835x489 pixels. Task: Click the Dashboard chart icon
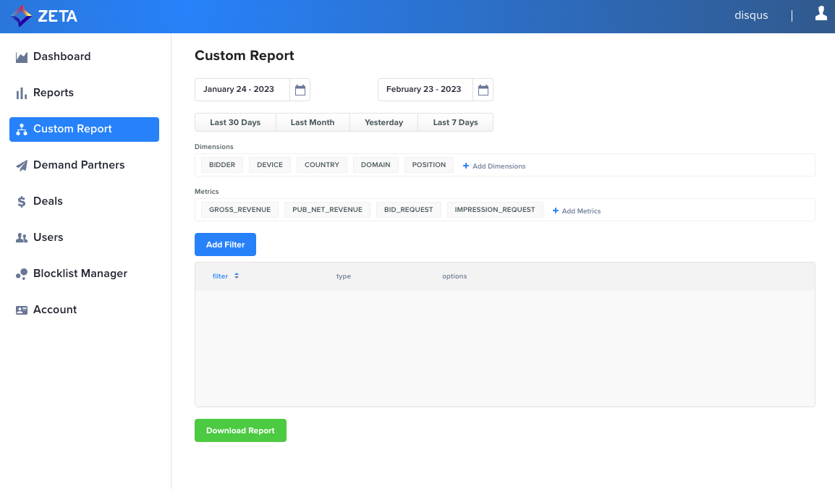pyautogui.click(x=22, y=57)
